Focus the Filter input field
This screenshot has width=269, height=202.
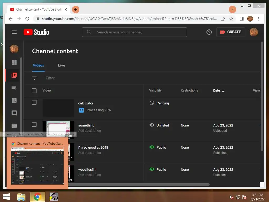click(50, 78)
